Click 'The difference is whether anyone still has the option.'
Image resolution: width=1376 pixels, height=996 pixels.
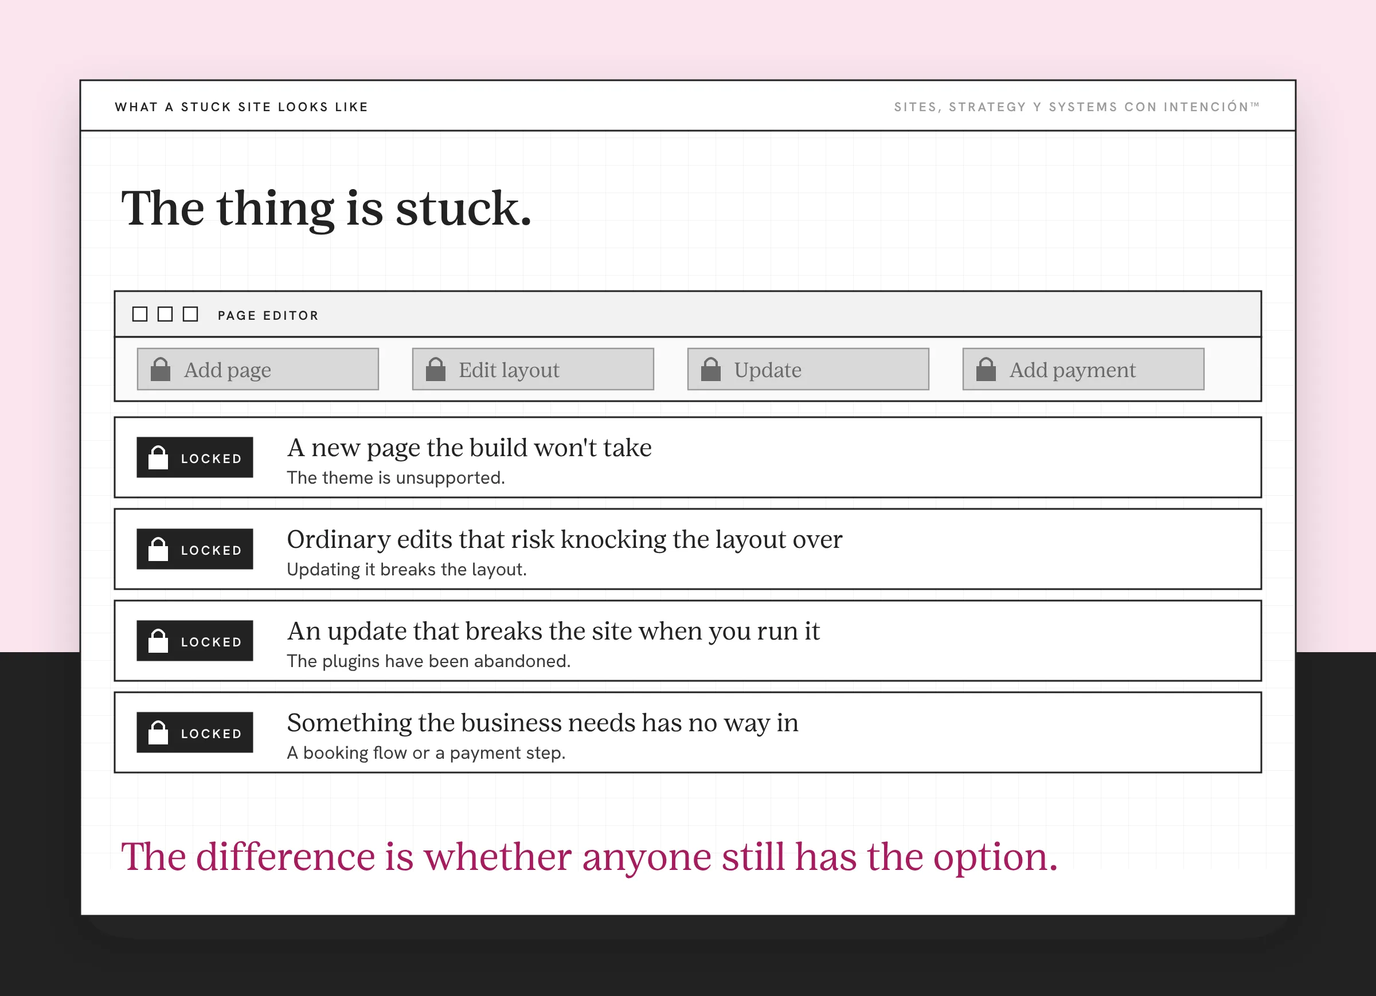click(589, 857)
